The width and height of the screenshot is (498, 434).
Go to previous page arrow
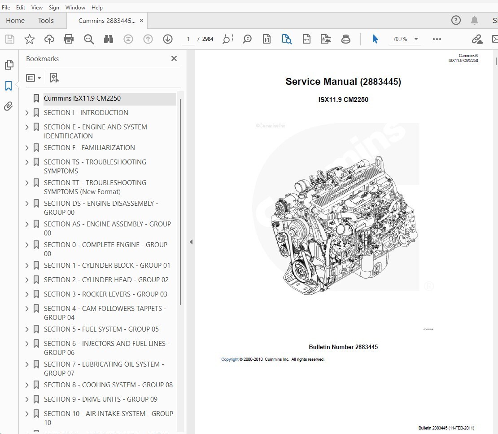tap(148, 39)
